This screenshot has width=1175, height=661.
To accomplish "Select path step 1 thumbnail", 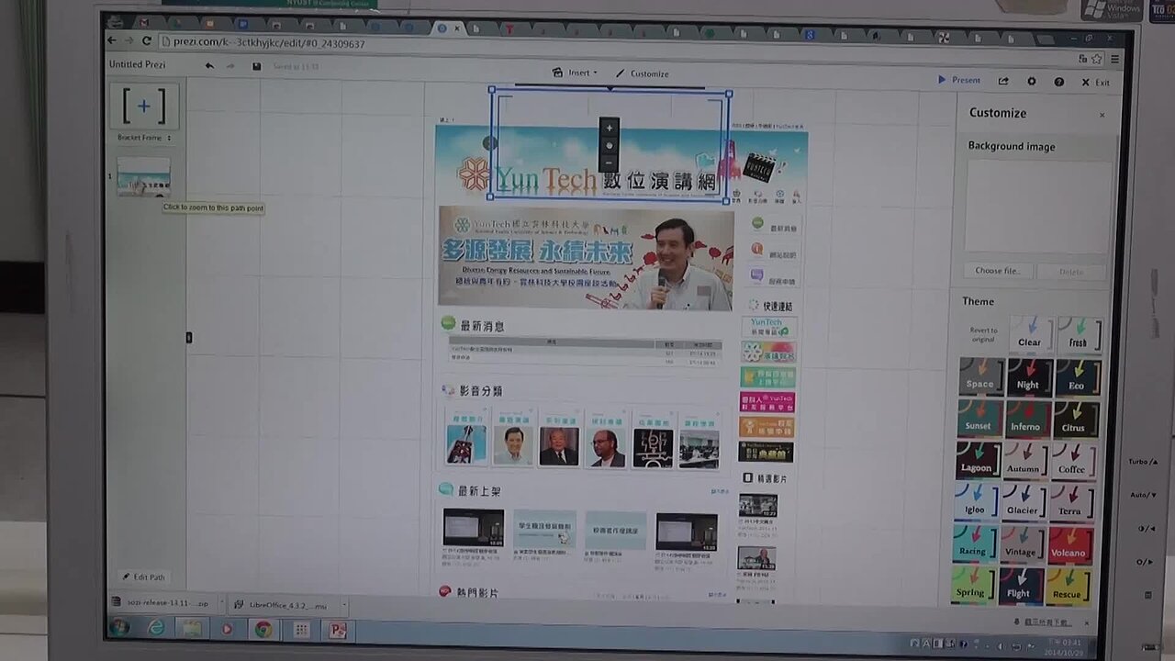I will coord(143,176).
